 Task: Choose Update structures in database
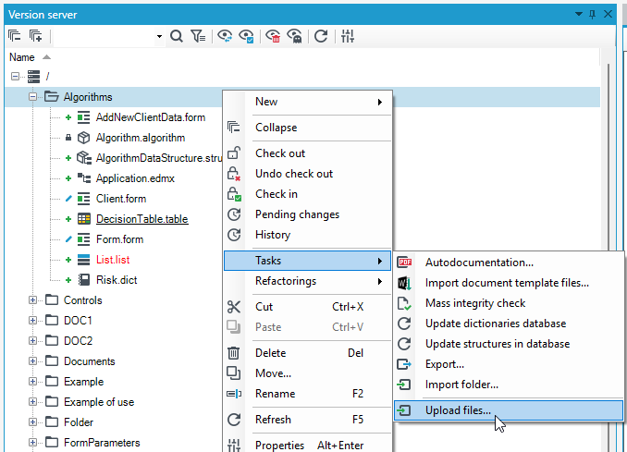tap(509, 344)
